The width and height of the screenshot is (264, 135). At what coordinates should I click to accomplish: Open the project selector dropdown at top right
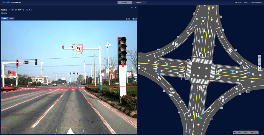[257, 3]
